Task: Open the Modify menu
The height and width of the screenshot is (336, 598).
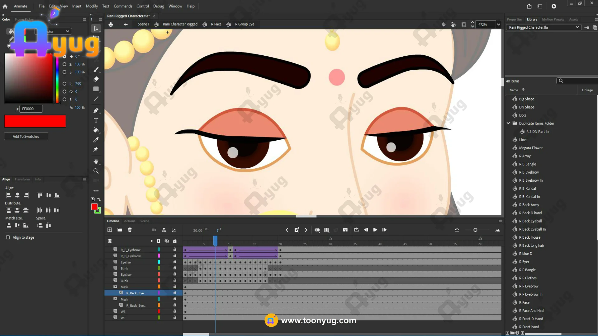Action: point(92,6)
